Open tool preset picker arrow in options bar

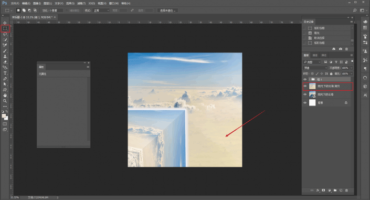12,10
